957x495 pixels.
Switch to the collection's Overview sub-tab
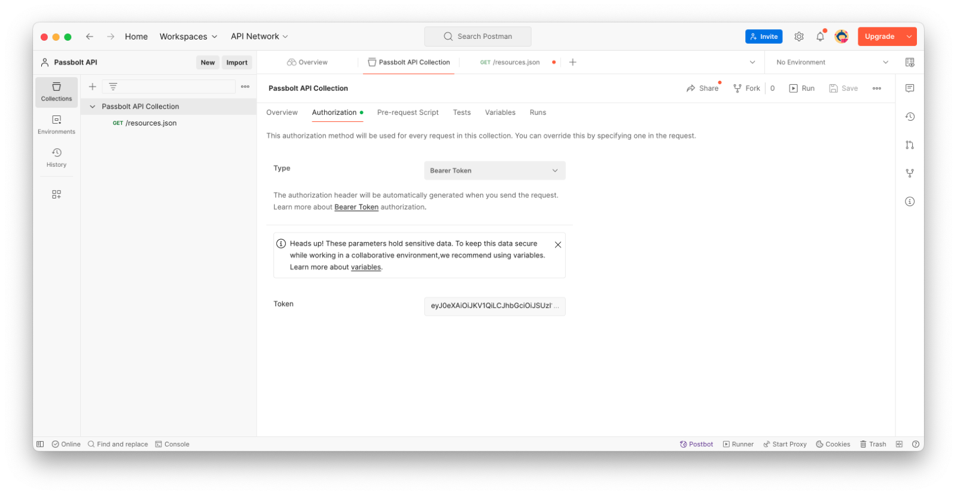coord(282,112)
